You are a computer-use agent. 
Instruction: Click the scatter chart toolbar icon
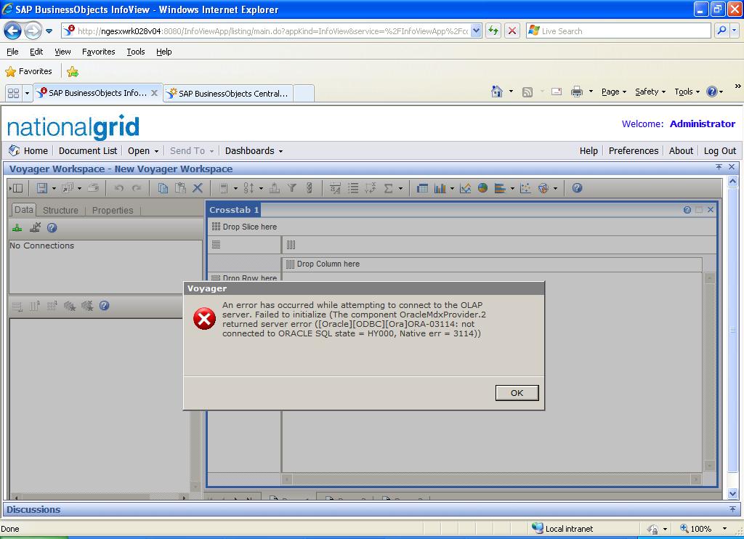pyautogui.click(x=526, y=188)
